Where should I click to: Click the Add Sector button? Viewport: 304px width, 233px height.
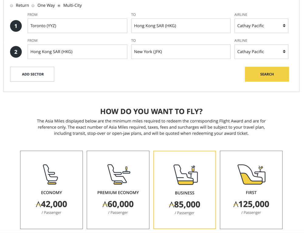pos(32,74)
